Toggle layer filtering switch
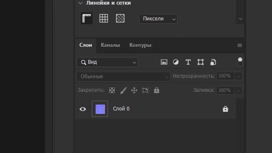The width and height of the screenshot is (272, 153). [240, 62]
